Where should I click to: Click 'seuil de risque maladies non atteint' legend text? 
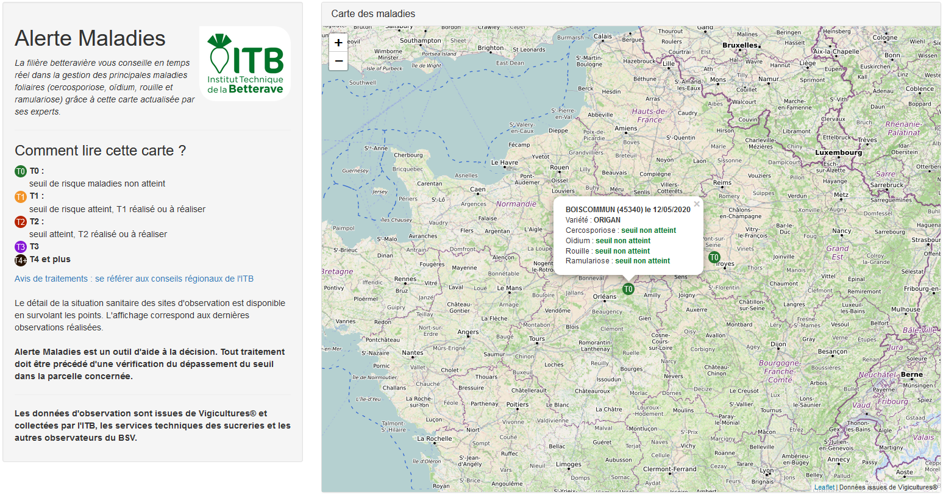98,183
